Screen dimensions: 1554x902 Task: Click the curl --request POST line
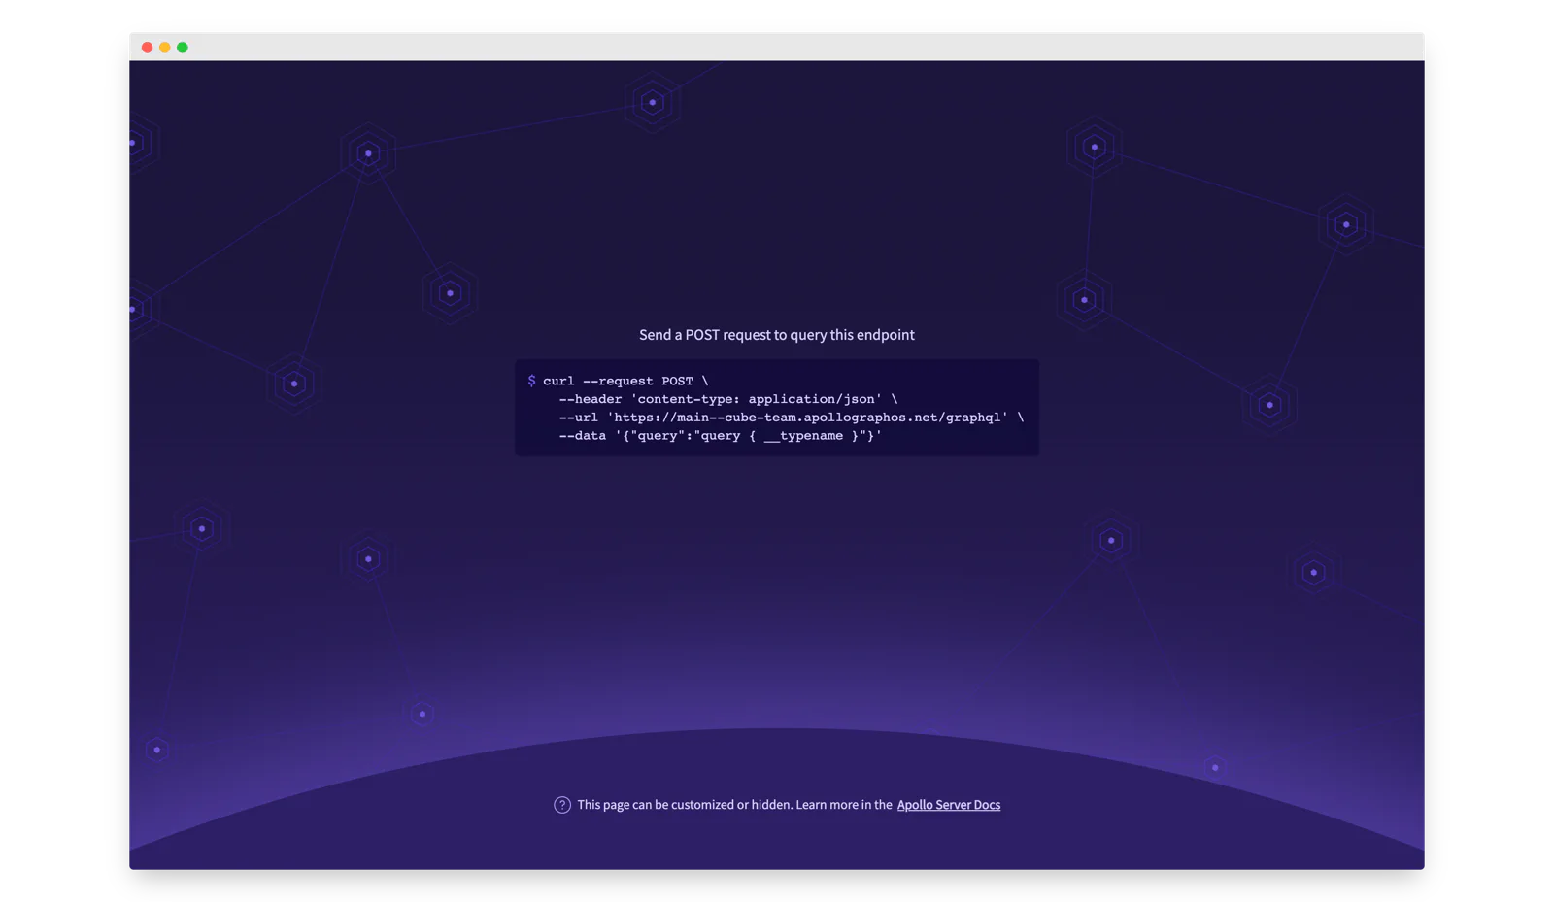pyautogui.click(x=625, y=381)
